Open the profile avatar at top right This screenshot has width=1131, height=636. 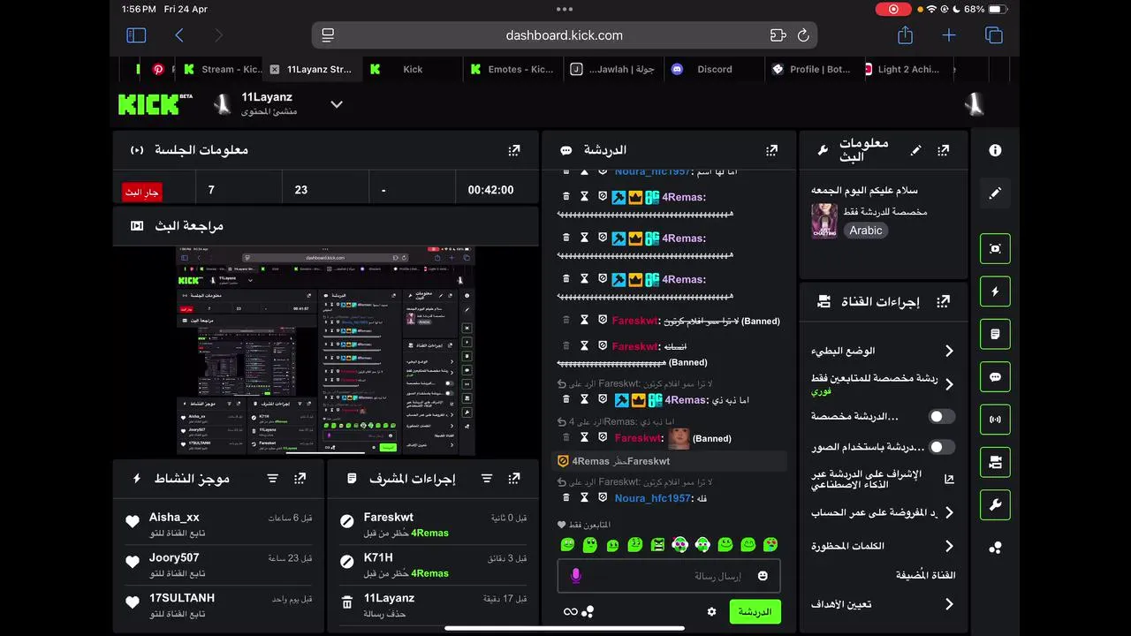[974, 104]
